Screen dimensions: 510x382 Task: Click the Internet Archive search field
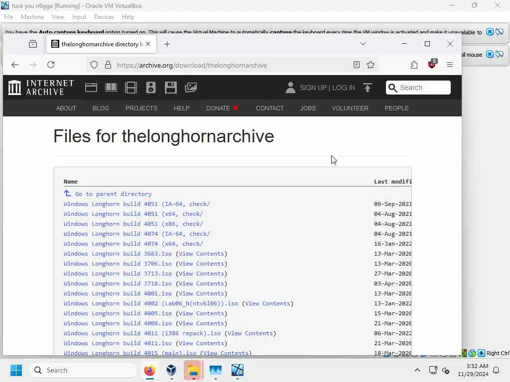[x=418, y=88]
